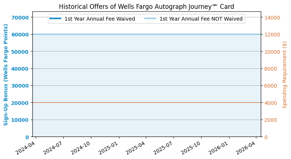The width and height of the screenshot is (291, 159).
Task: Select the '1st Year Annual Fee Waived' legend label
Action: pyautogui.click(x=99, y=19)
